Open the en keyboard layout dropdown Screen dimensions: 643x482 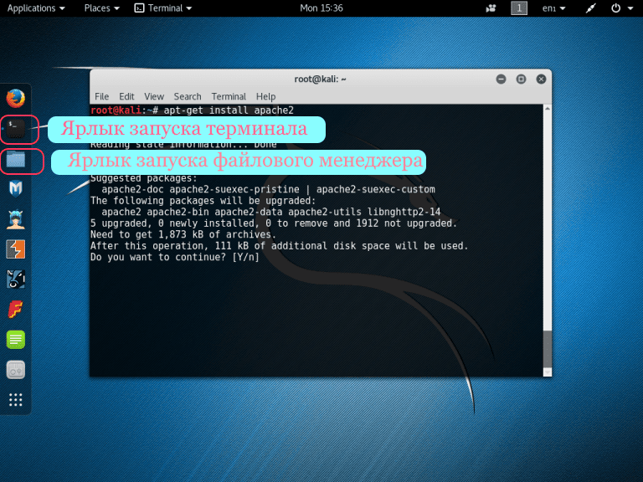coord(553,8)
